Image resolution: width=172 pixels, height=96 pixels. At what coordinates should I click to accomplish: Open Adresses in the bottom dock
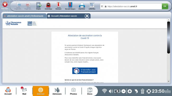[x=57, y=91]
